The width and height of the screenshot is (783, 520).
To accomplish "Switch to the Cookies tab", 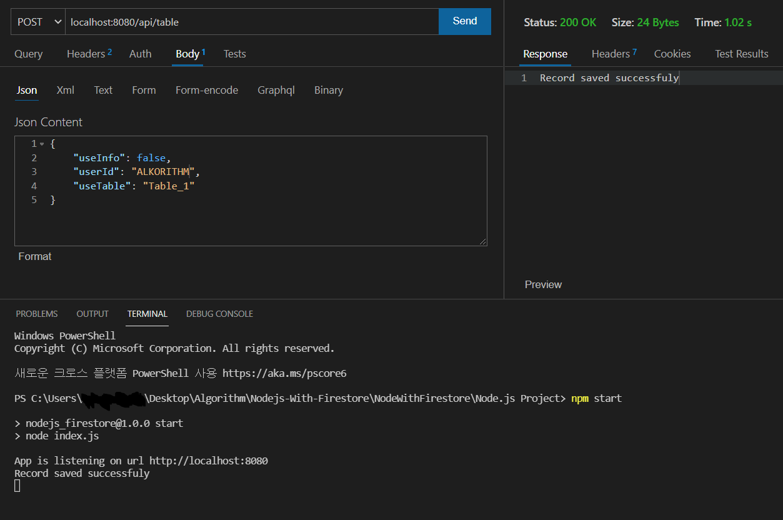I will [672, 54].
